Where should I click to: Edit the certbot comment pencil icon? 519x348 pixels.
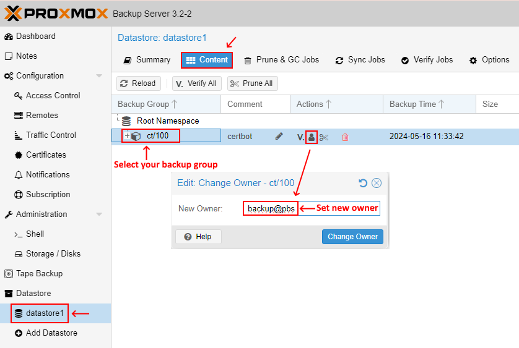pyautogui.click(x=279, y=136)
